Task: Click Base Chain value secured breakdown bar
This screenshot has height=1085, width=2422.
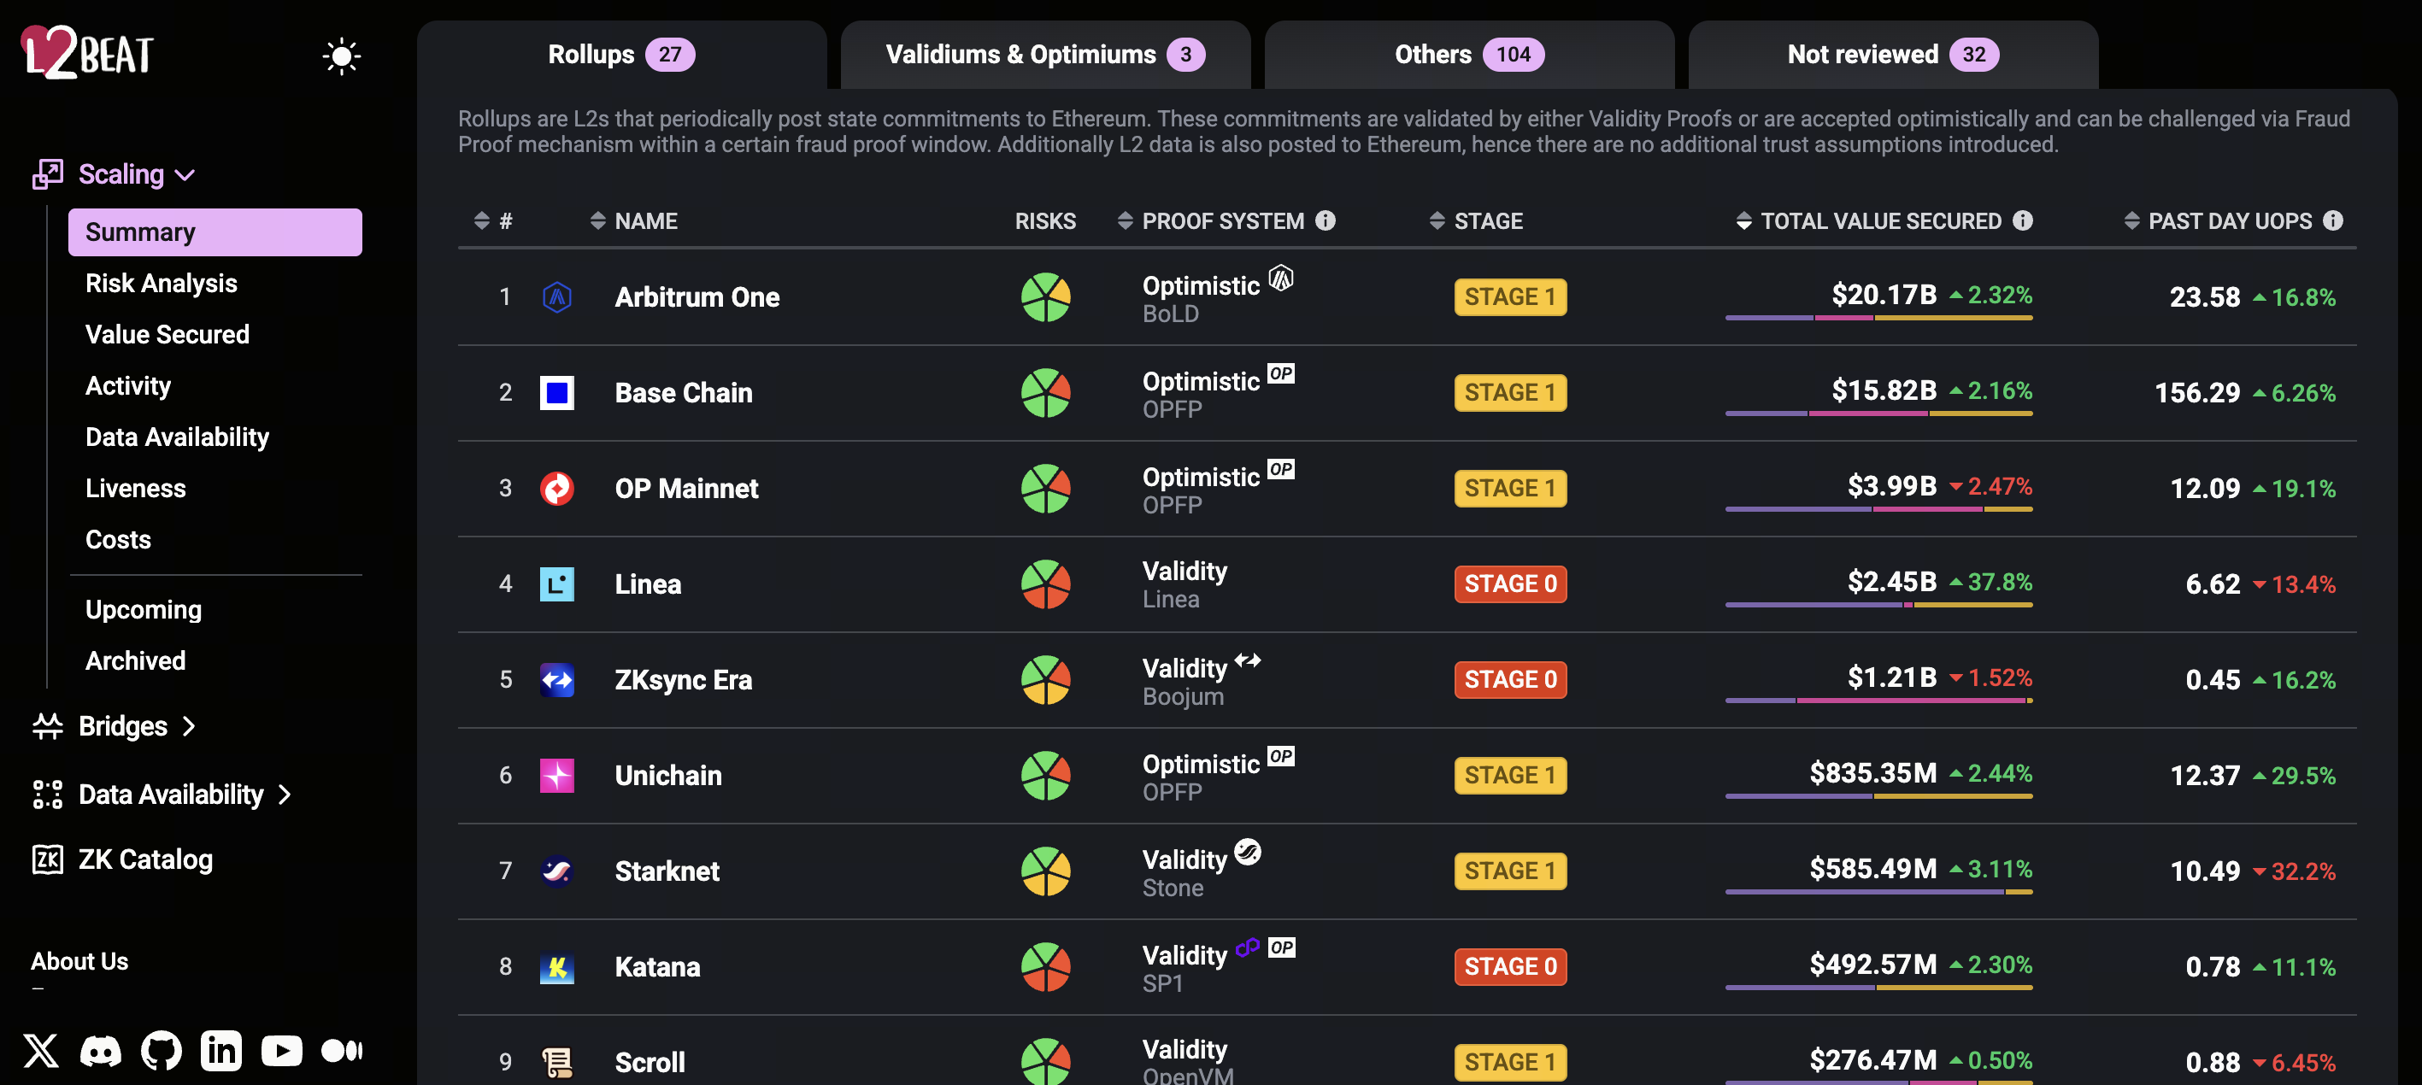Action: [1878, 413]
